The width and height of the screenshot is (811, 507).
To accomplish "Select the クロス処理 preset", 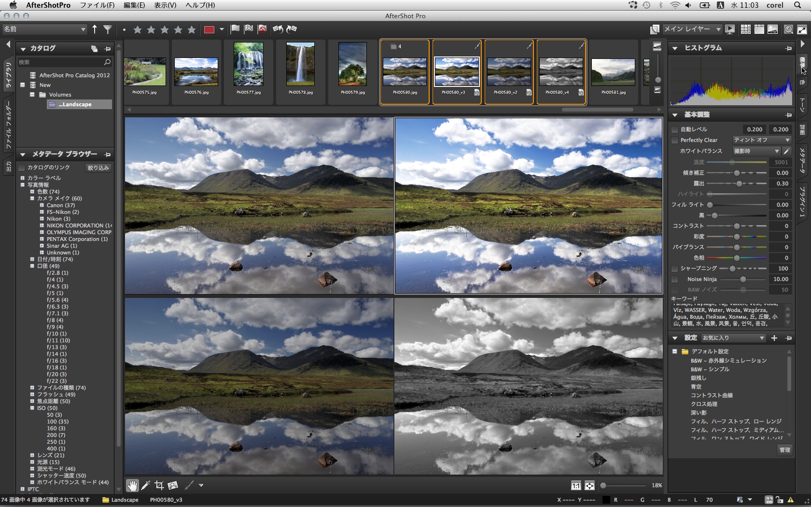I will click(x=704, y=404).
